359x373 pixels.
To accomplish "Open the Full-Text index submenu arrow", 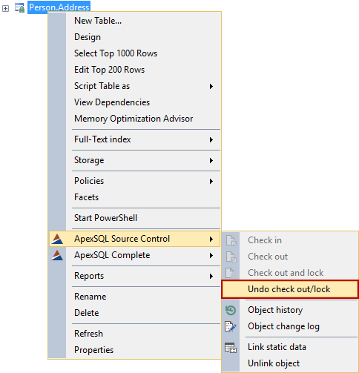I will (x=211, y=139).
